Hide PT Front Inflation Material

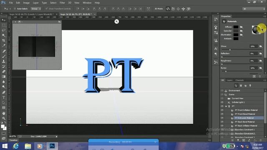point(222,110)
